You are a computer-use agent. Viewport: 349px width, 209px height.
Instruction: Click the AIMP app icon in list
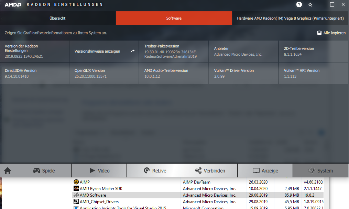click(76, 182)
